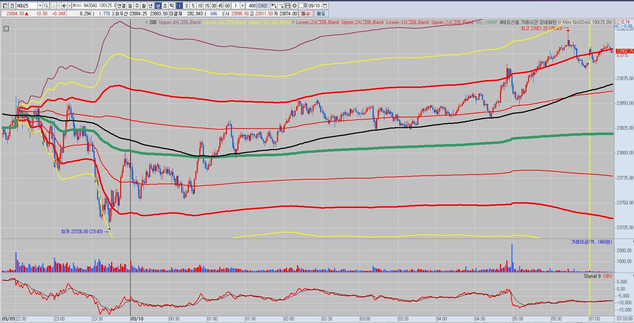Open chart settings gear icon
634x323 pixels.
[x=295, y=6]
